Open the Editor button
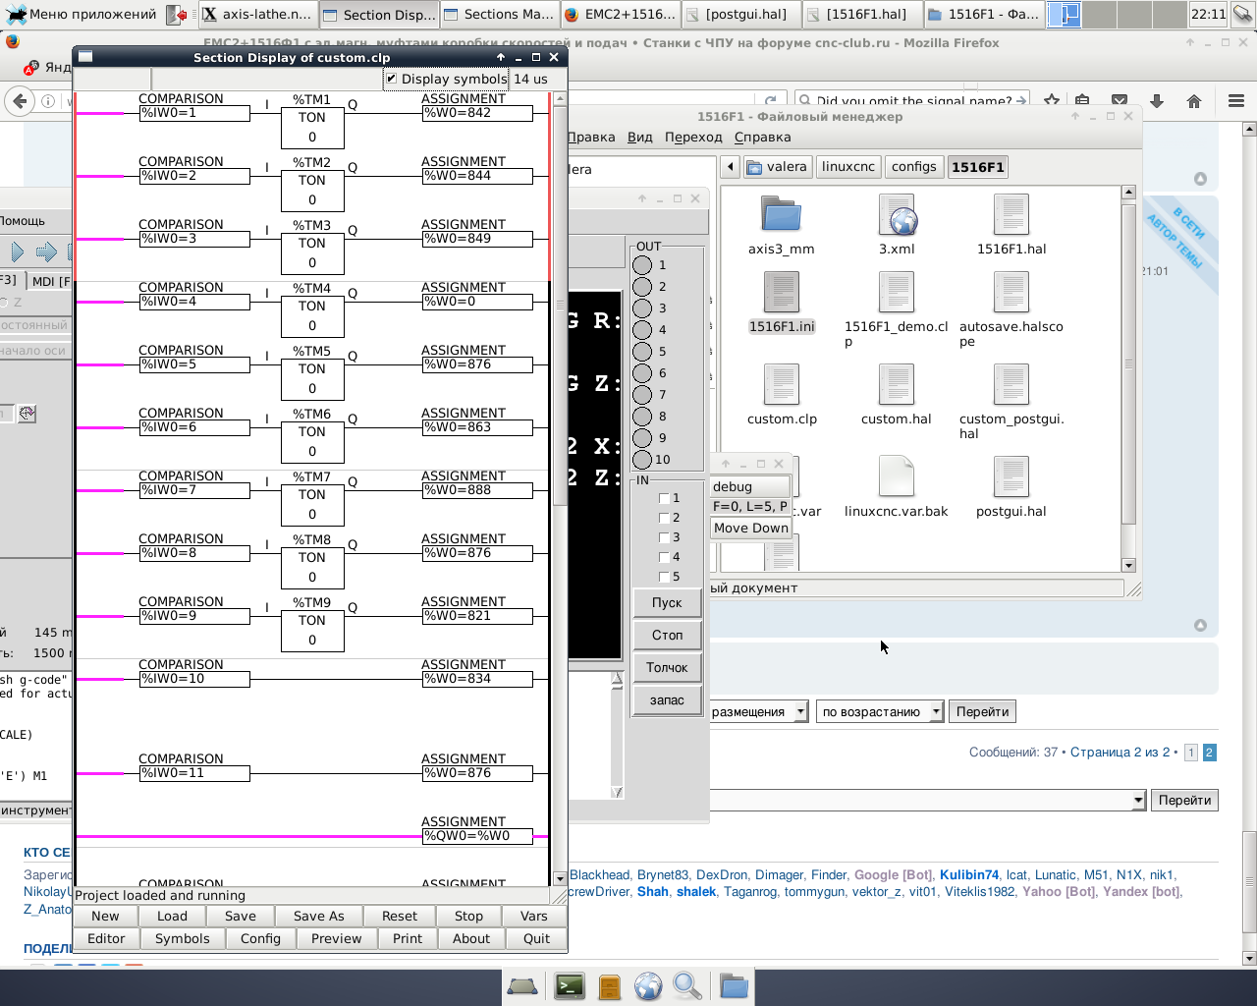 pyautogui.click(x=106, y=938)
